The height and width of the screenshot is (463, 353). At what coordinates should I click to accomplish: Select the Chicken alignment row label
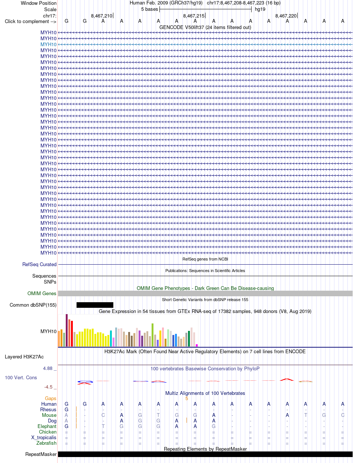[x=48, y=432]
